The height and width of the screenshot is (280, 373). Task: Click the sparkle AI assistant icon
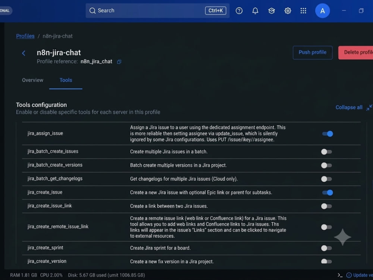click(x=342, y=237)
